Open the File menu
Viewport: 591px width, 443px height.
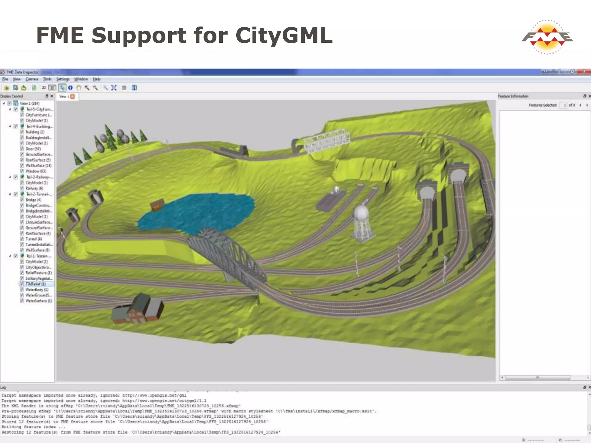point(5,79)
